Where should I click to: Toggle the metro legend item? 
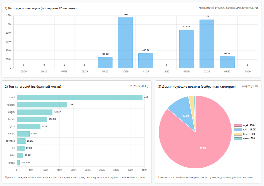pyautogui.click(x=244, y=138)
